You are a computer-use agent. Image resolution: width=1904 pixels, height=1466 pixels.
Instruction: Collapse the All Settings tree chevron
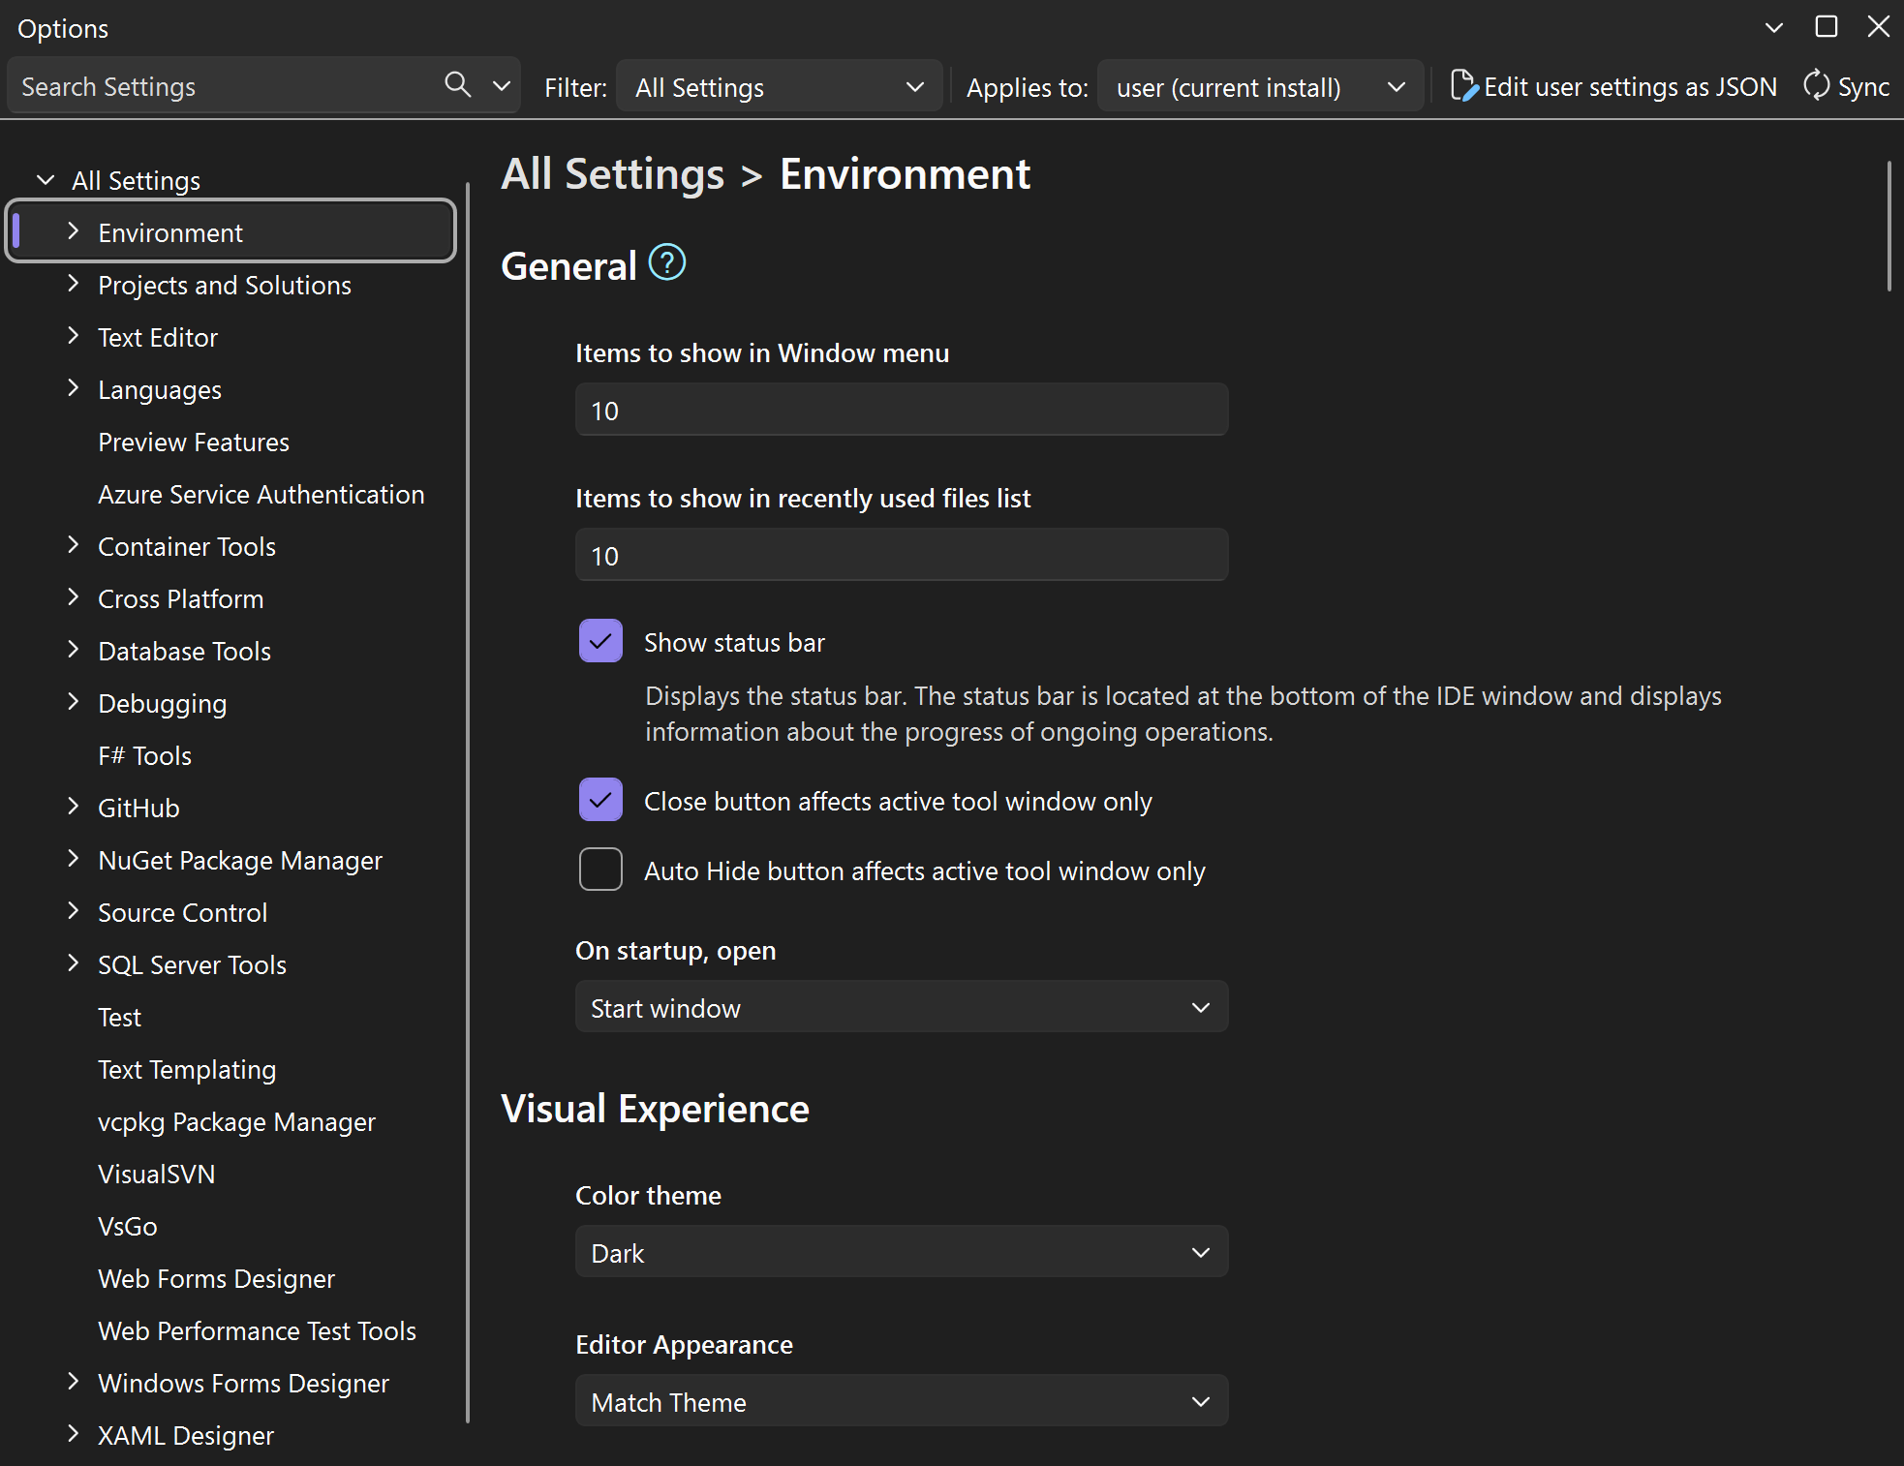pos(46,180)
